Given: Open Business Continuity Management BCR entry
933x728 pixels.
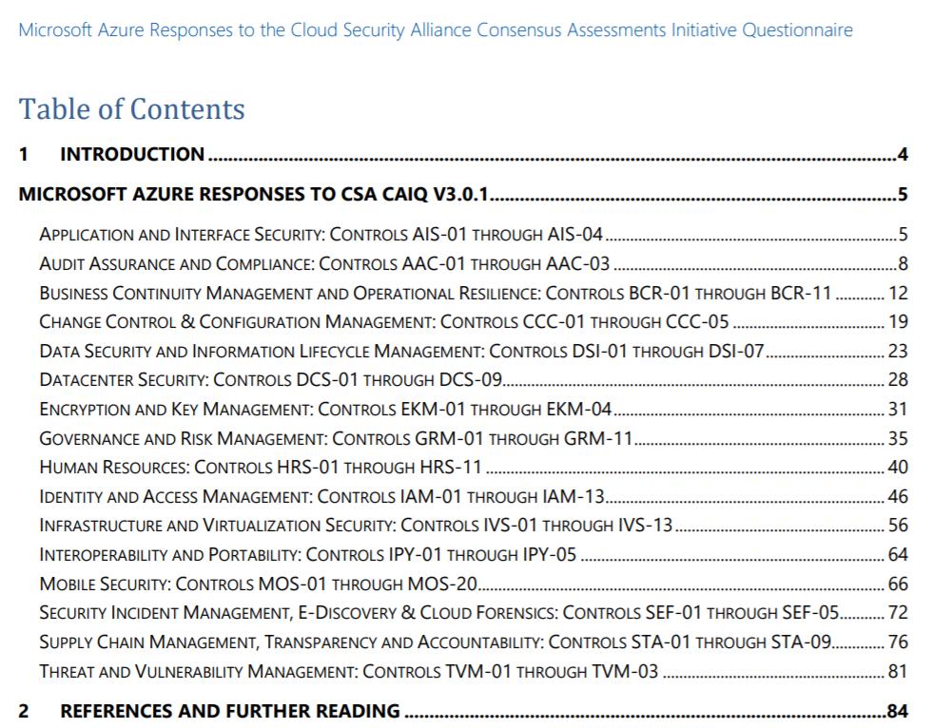Looking at the screenshot, I should click(474, 293).
